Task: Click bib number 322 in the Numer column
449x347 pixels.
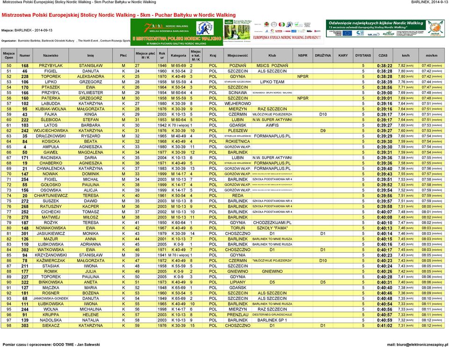Action: pos(25,283)
